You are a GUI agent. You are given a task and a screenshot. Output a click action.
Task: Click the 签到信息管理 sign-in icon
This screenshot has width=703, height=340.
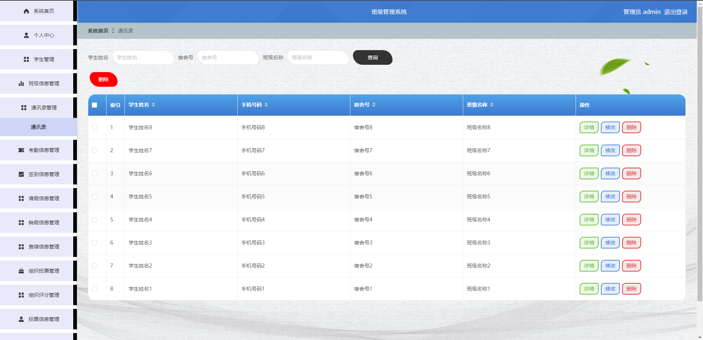[x=21, y=174]
